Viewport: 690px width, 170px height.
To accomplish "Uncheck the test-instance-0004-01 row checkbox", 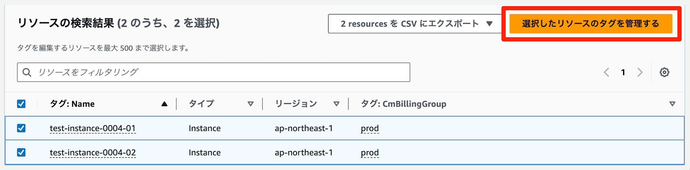I will 21,128.
